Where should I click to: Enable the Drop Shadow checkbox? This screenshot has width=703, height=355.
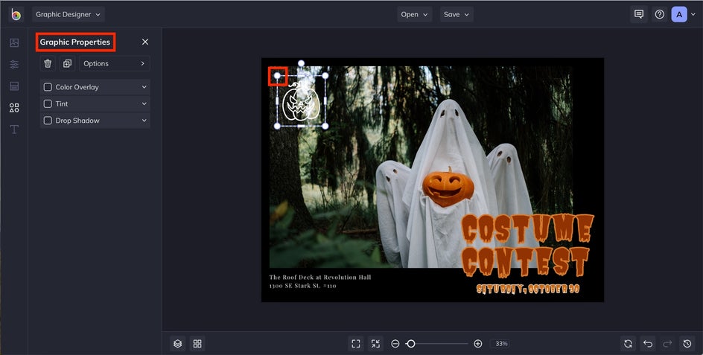tap(48, 120)
